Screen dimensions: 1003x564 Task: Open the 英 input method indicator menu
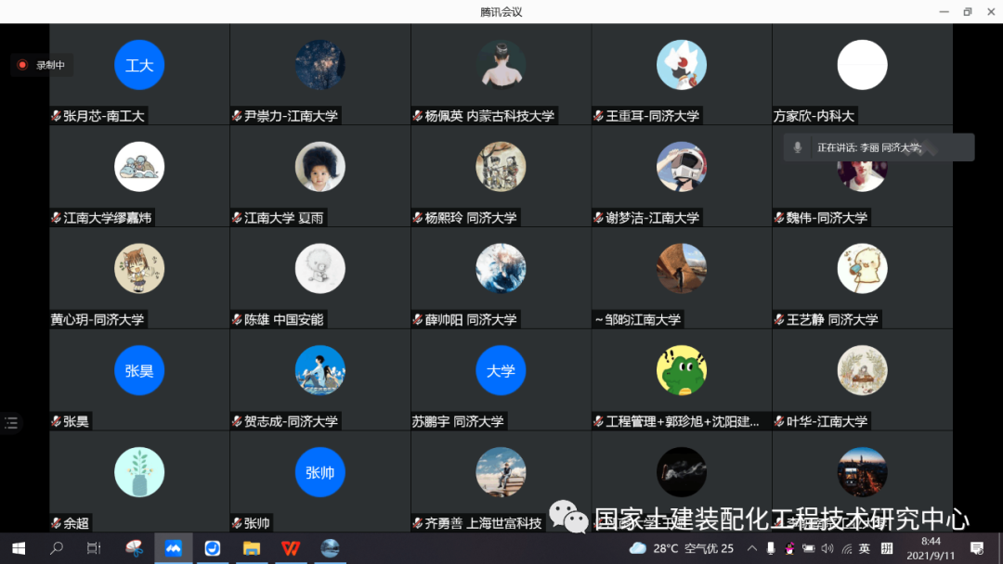tap(864, 548)
